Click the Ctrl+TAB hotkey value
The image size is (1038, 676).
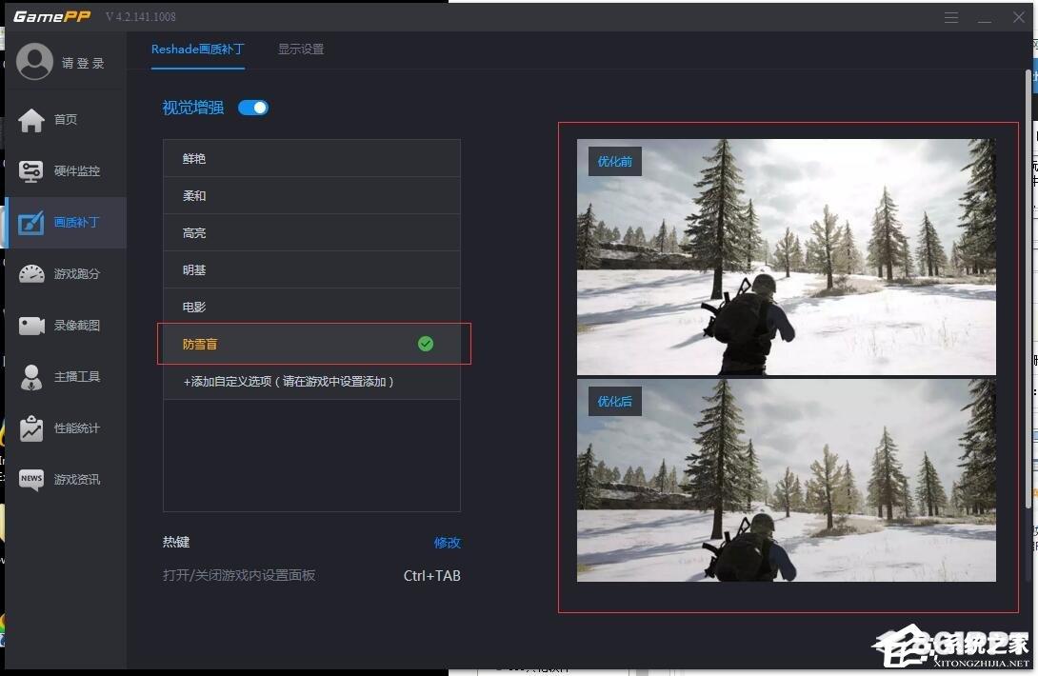tap(431, 575)
